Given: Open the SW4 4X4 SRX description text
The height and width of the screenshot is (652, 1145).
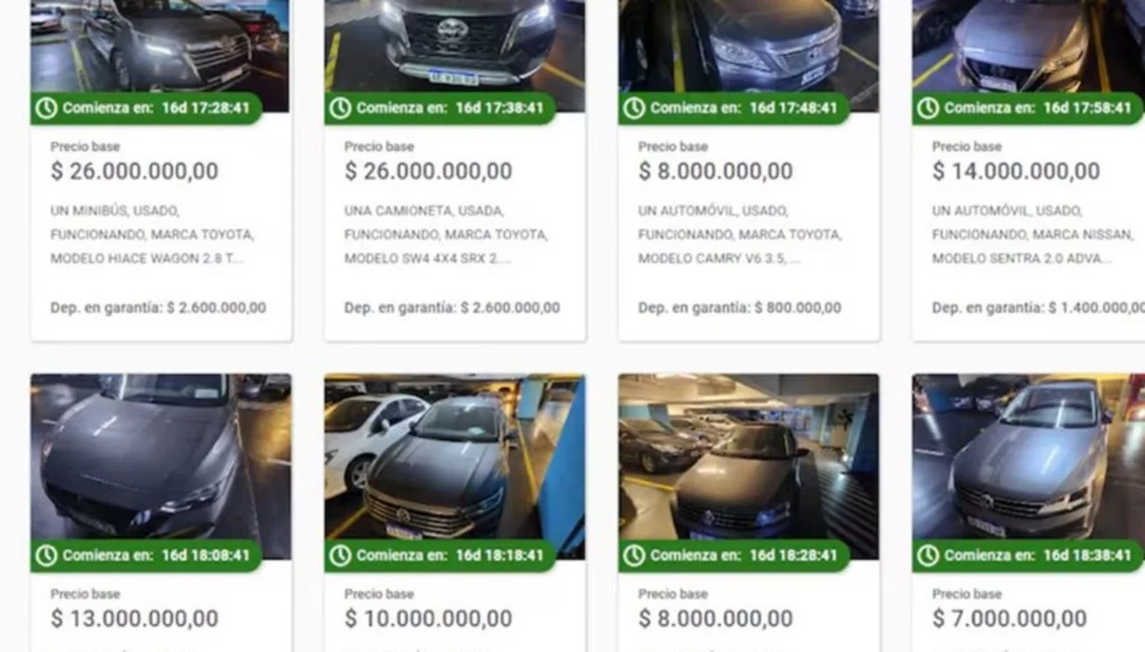Looking at the screenshot, I should tap(446, 234).
